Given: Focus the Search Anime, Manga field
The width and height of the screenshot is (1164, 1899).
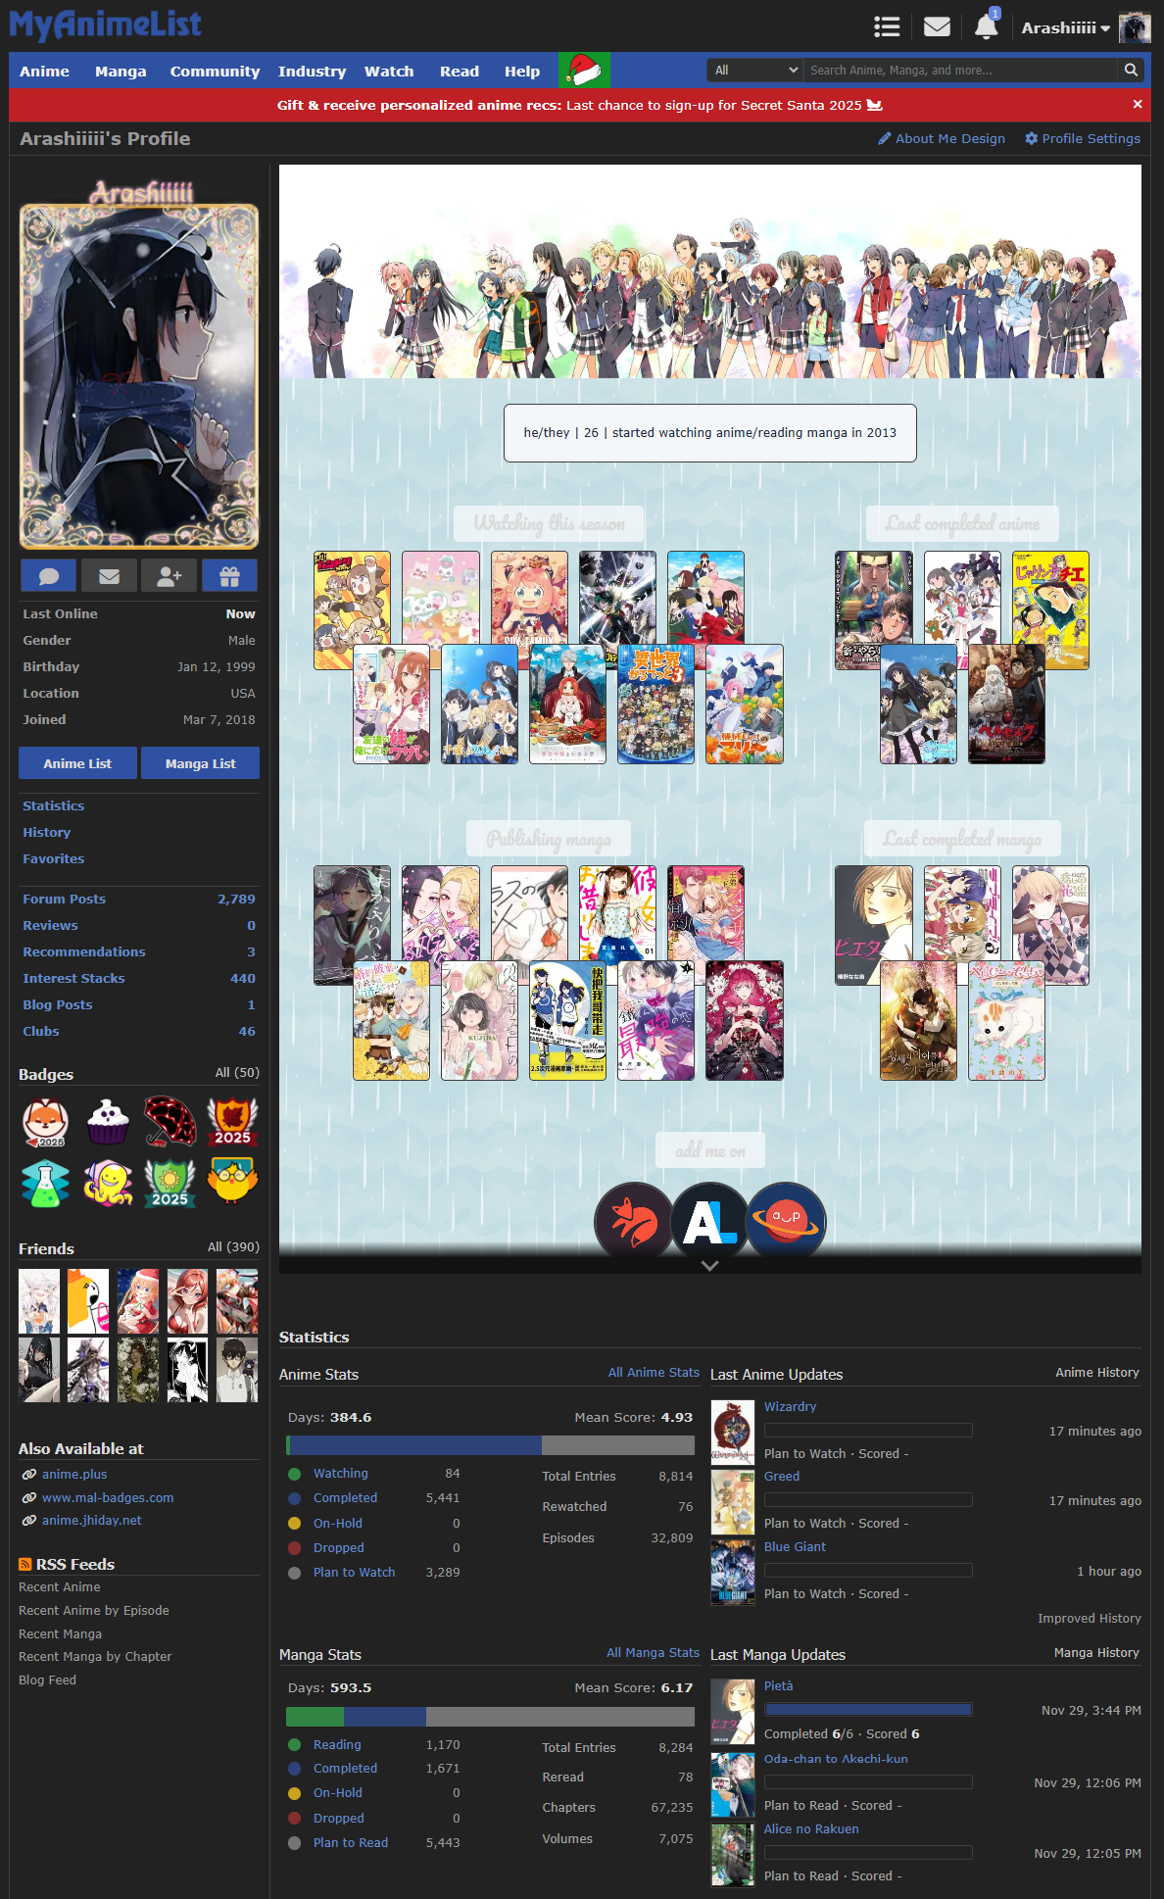Looking at the screenshot, I should (960, 71).
